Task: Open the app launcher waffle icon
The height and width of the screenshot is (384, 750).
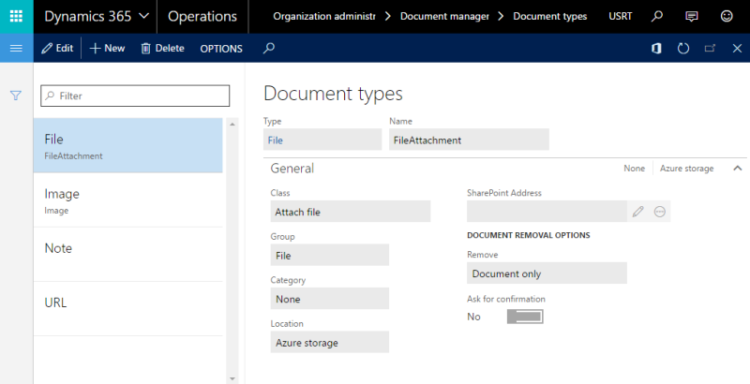Action: click(16, 16)
